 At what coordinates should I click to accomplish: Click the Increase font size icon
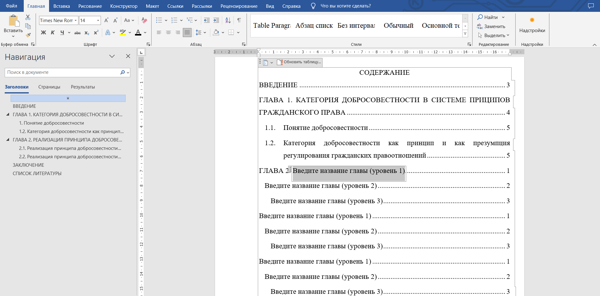point(106,20)
